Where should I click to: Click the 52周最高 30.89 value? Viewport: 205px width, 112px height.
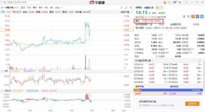point(154,49)
